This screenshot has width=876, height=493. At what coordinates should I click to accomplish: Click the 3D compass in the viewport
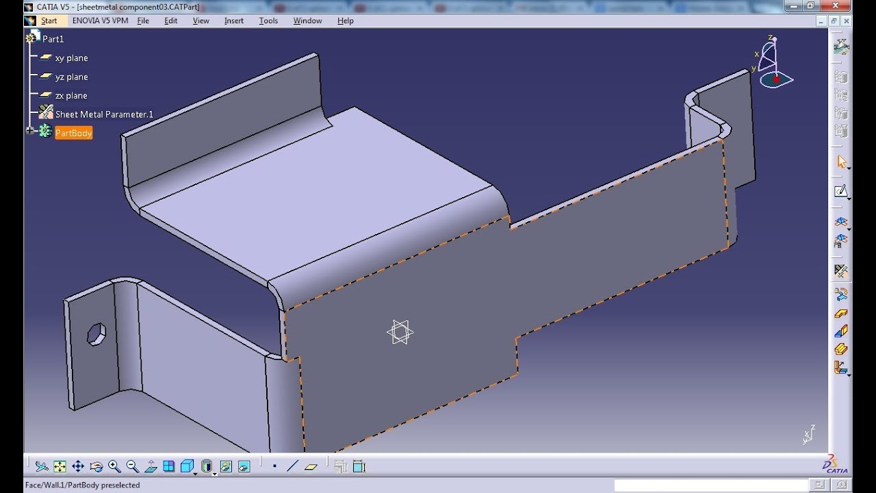773,62
